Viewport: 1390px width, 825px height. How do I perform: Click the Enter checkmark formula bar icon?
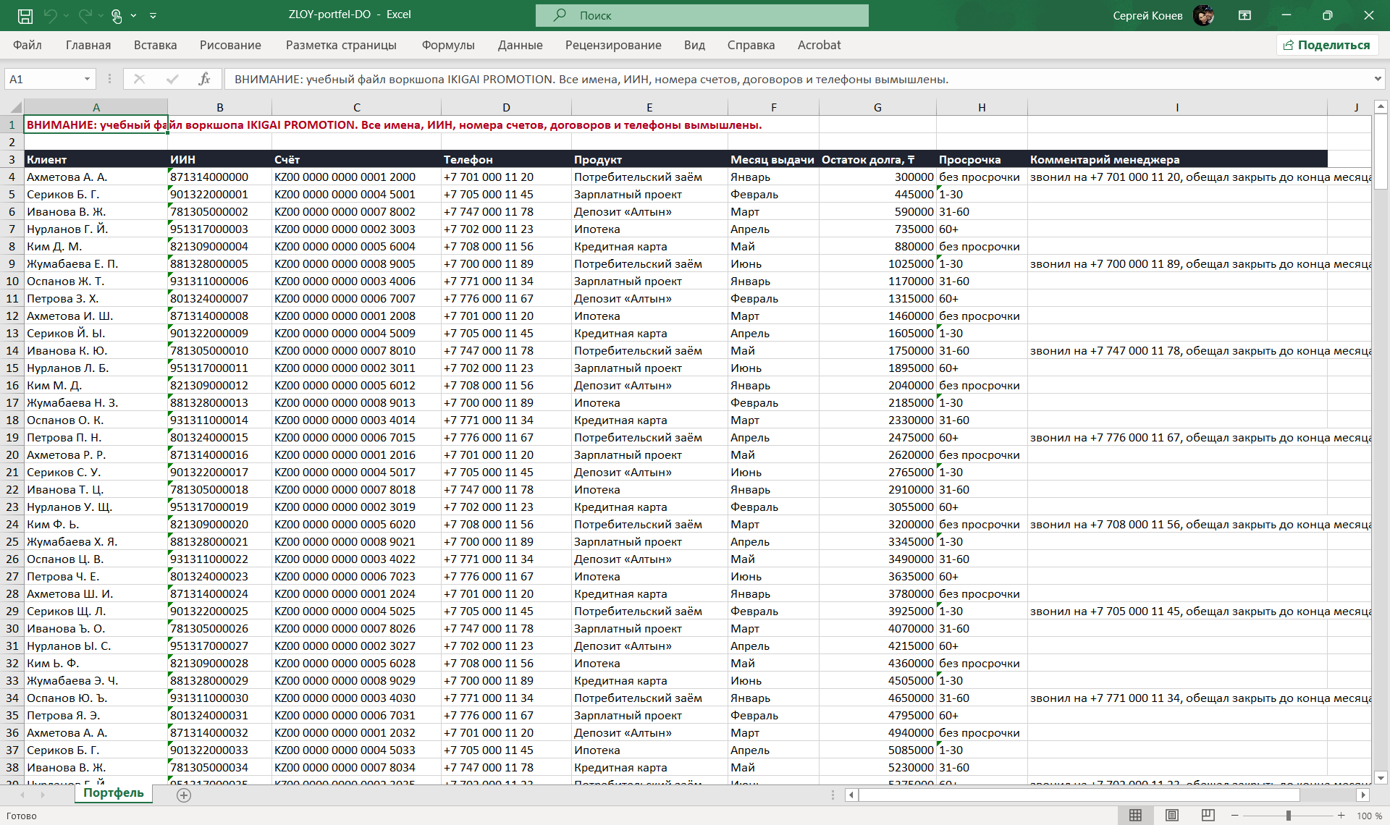pyautogui.click(x=172, y=79)
